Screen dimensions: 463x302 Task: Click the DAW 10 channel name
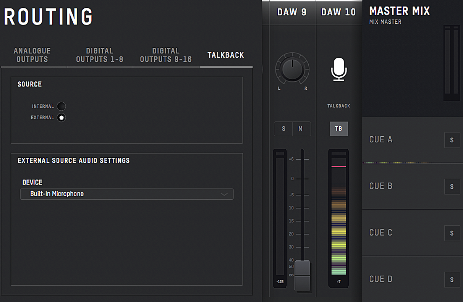coord(338,12)
